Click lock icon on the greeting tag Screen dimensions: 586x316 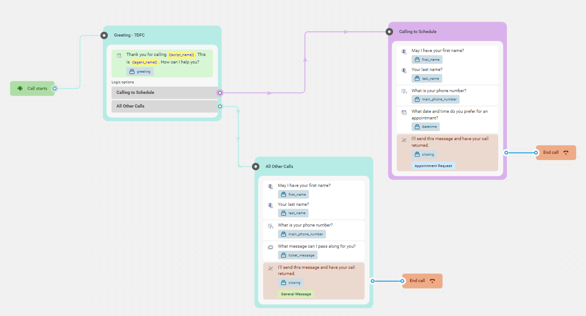coord(132,71)
